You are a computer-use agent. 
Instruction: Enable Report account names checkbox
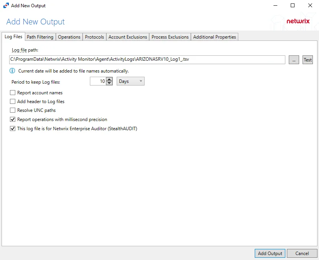coord(13,93)
